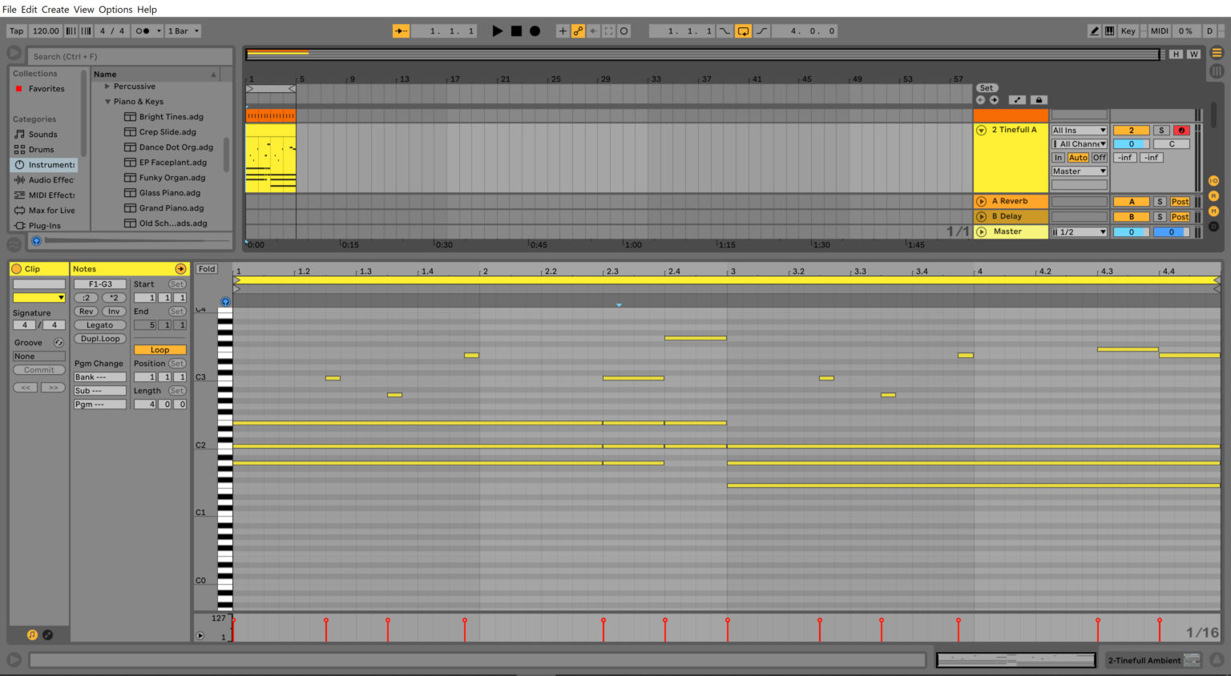Collapse the Piano & Keys folder
Viewport: 1231px width, 676px height.
(108, 101)
